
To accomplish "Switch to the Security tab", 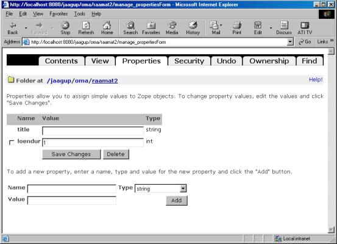I will (x=189, y=61).
